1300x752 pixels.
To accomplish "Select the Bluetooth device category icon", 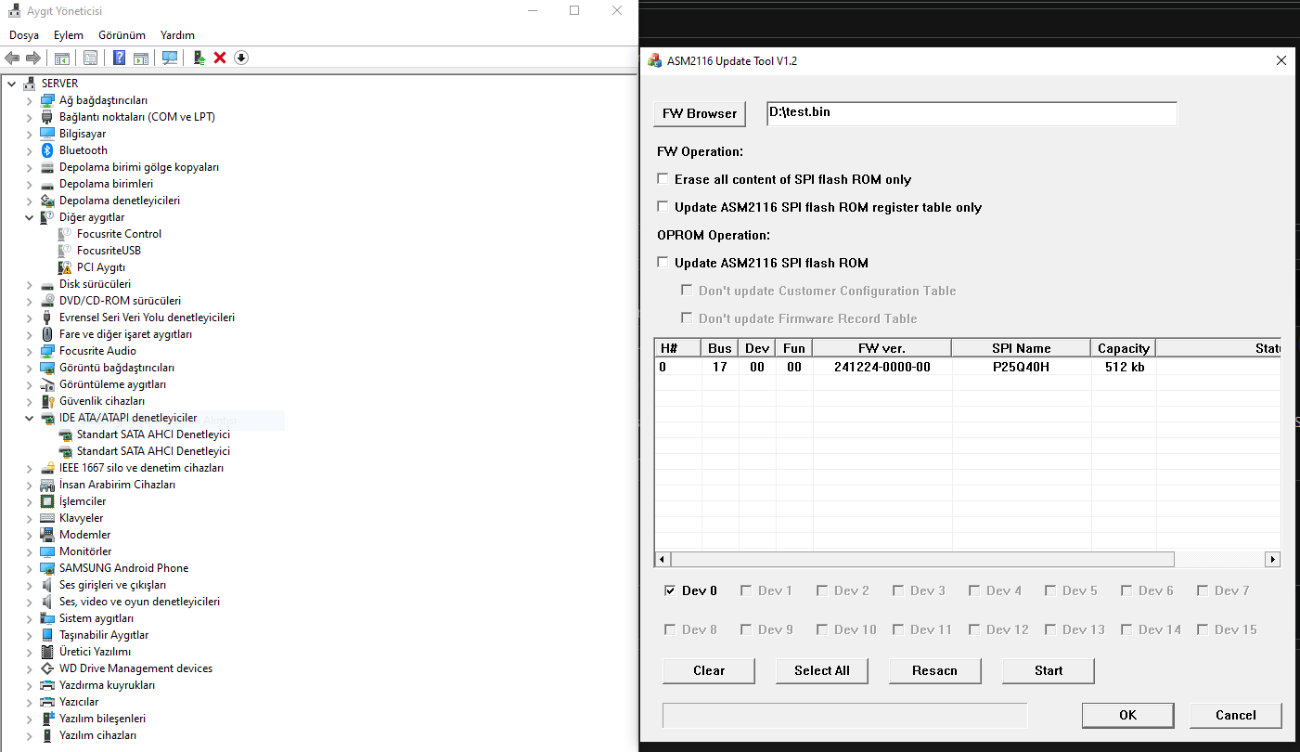I will (47, 150).
